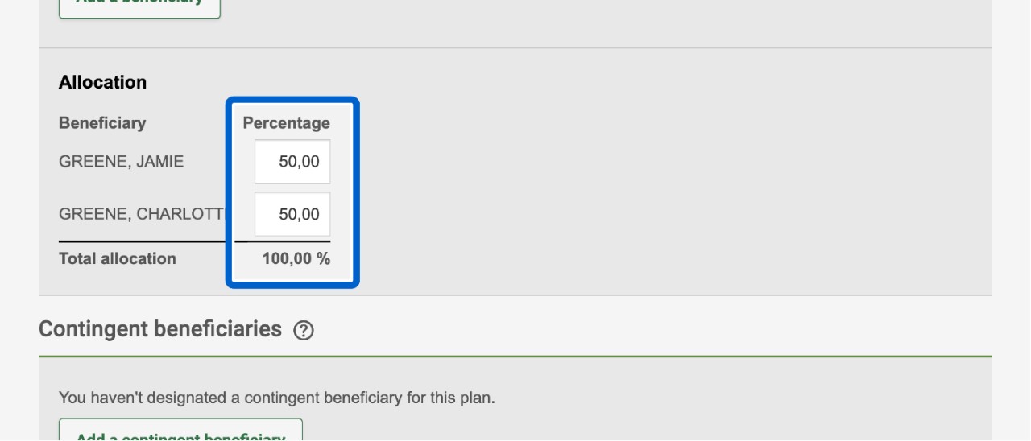Click the horizontal separator above the Allocation heading

coord(515,48)
